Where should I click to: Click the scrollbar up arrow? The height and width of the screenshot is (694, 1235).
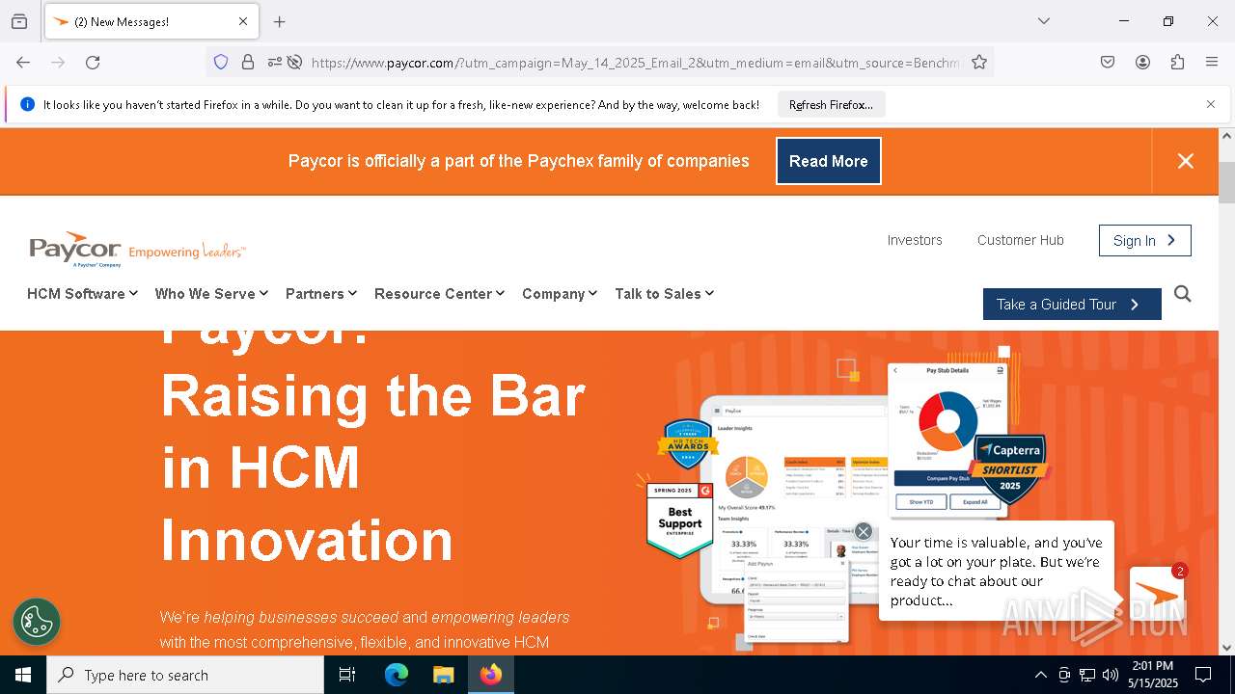point(1226,136)
